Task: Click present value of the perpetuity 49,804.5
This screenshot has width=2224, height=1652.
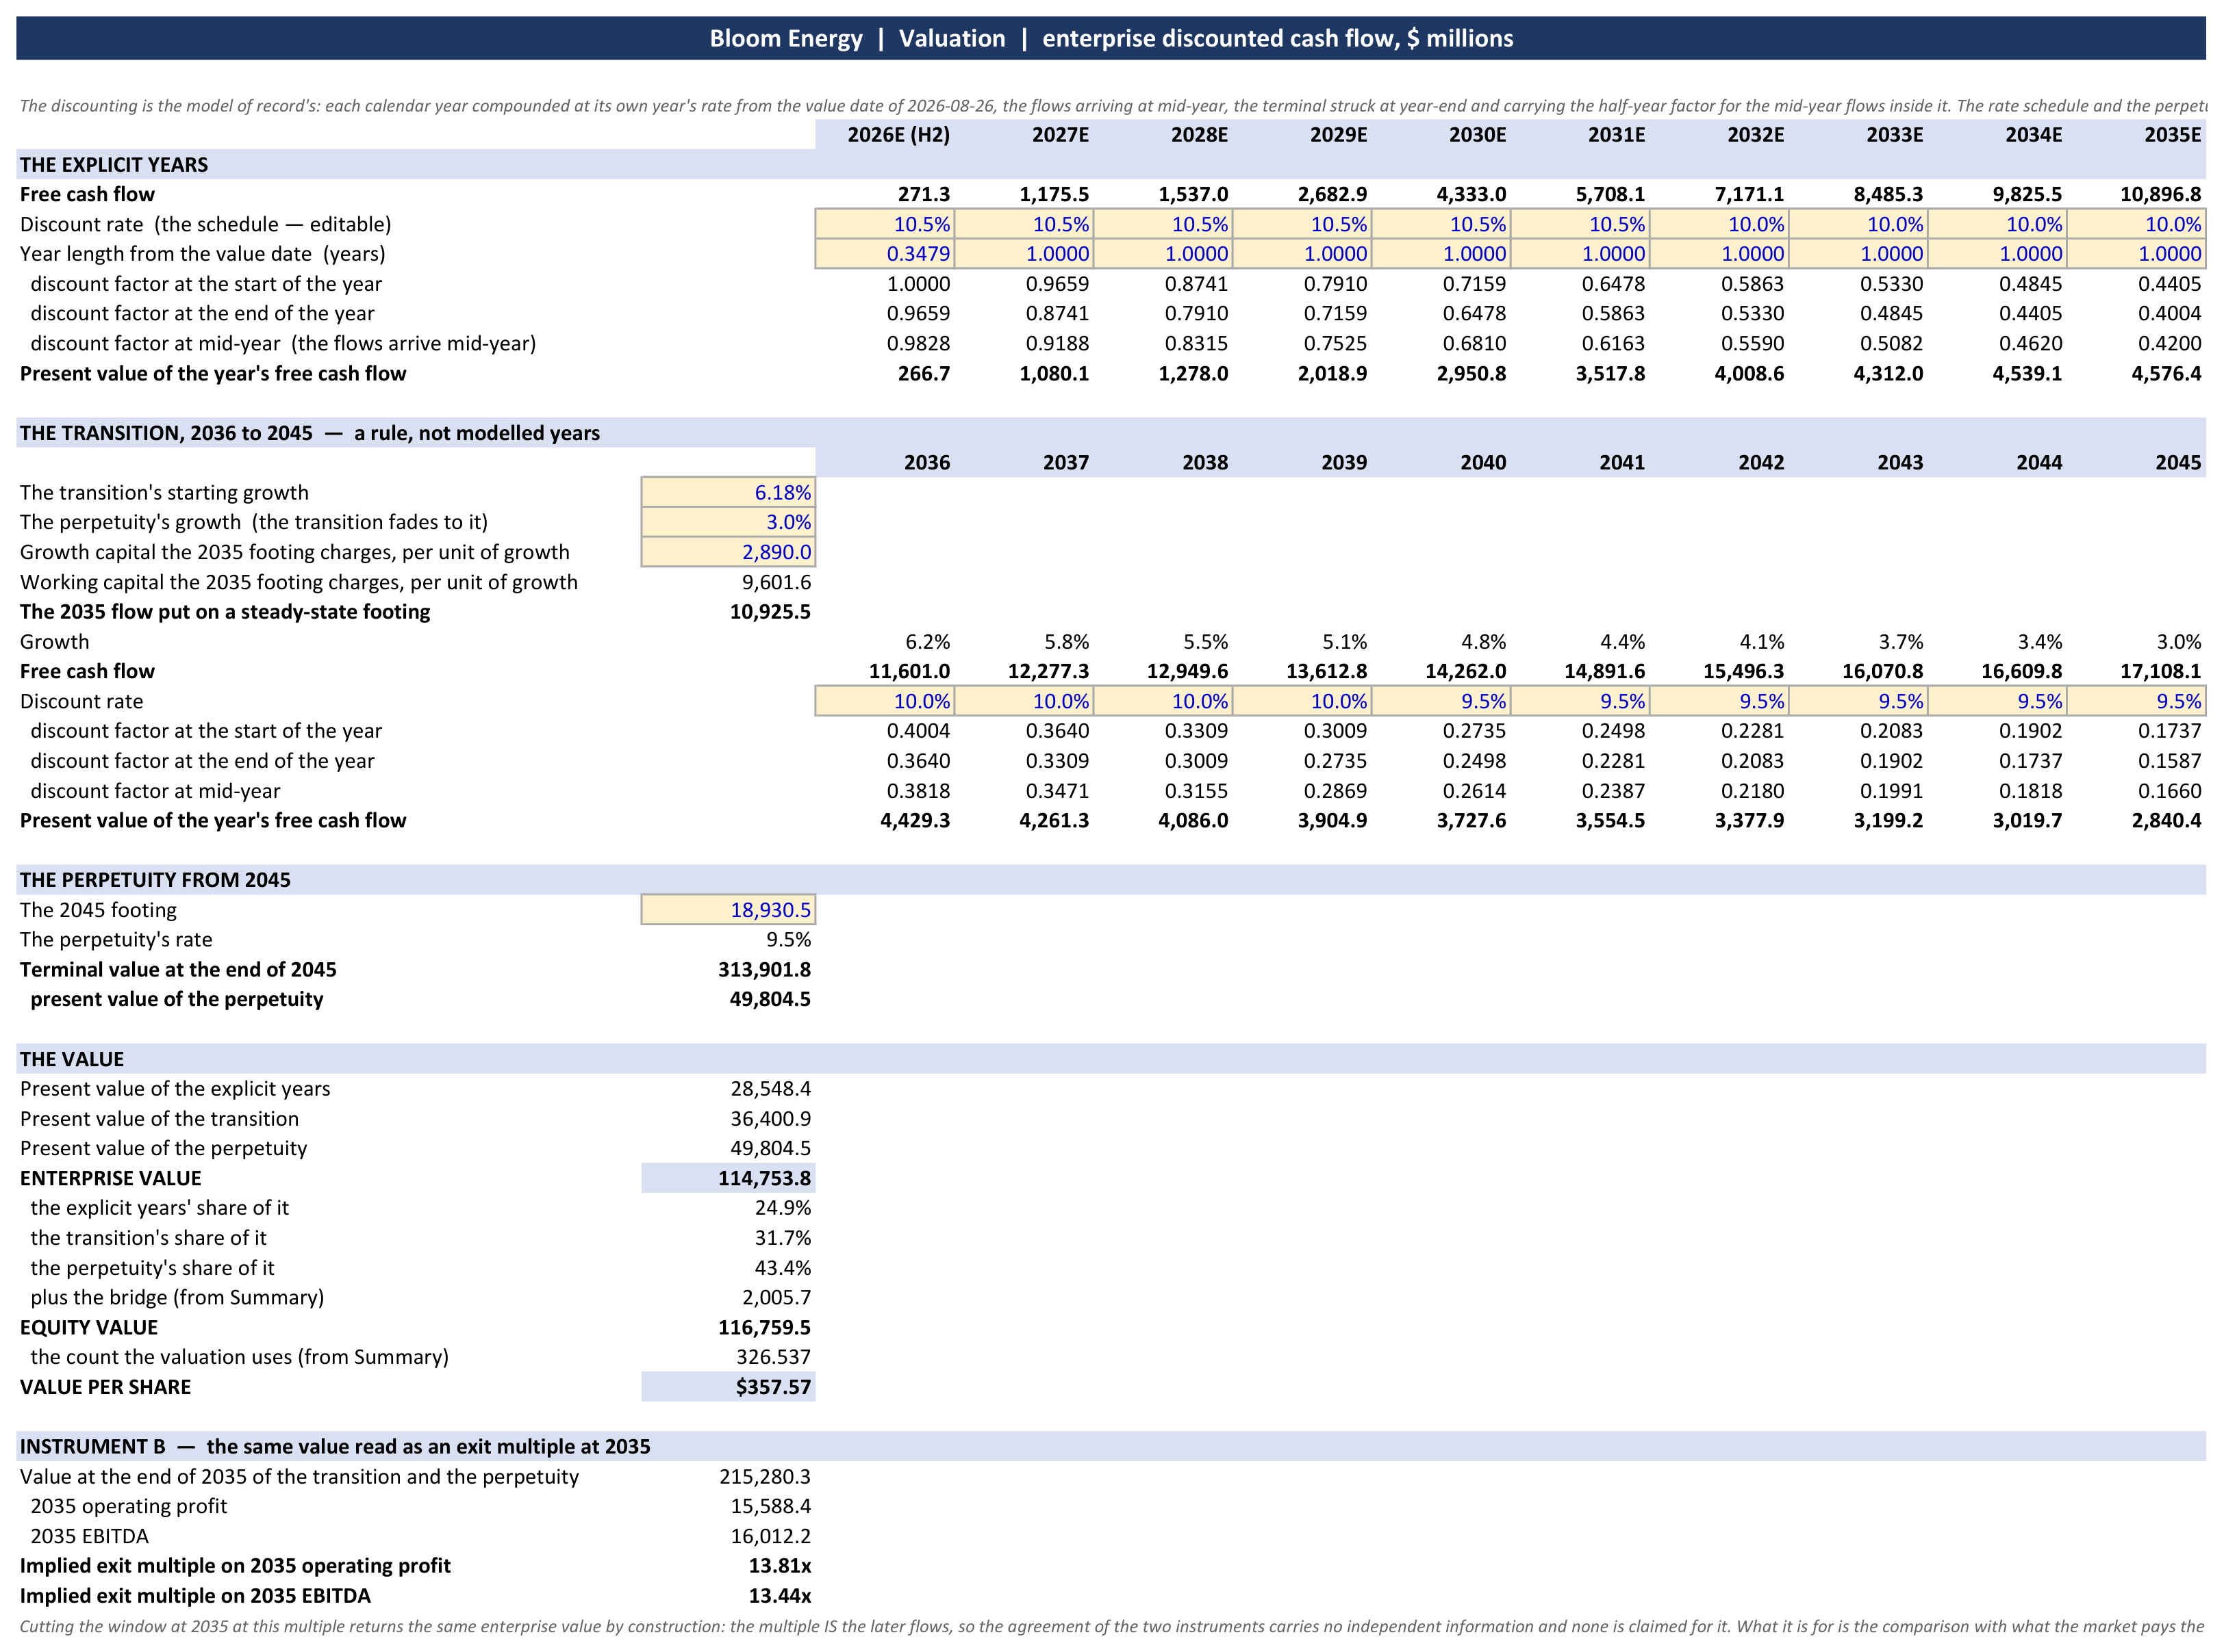Action: pos(770,999)
